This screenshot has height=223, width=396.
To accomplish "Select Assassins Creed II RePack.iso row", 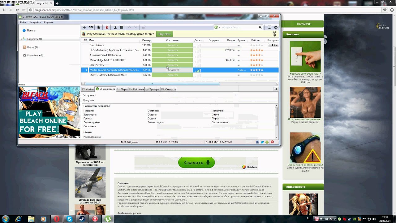I will coord(180,55).
